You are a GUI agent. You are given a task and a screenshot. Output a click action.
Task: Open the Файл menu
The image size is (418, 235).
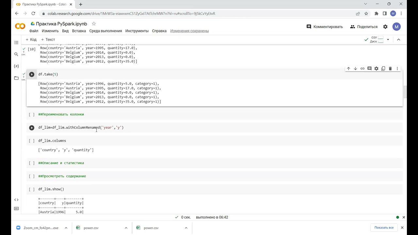pos(34,31)
